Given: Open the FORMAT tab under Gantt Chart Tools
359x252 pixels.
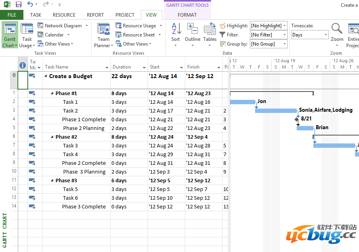Looking at the screenshot, I should pyautogui.click(x=187, y=15).
